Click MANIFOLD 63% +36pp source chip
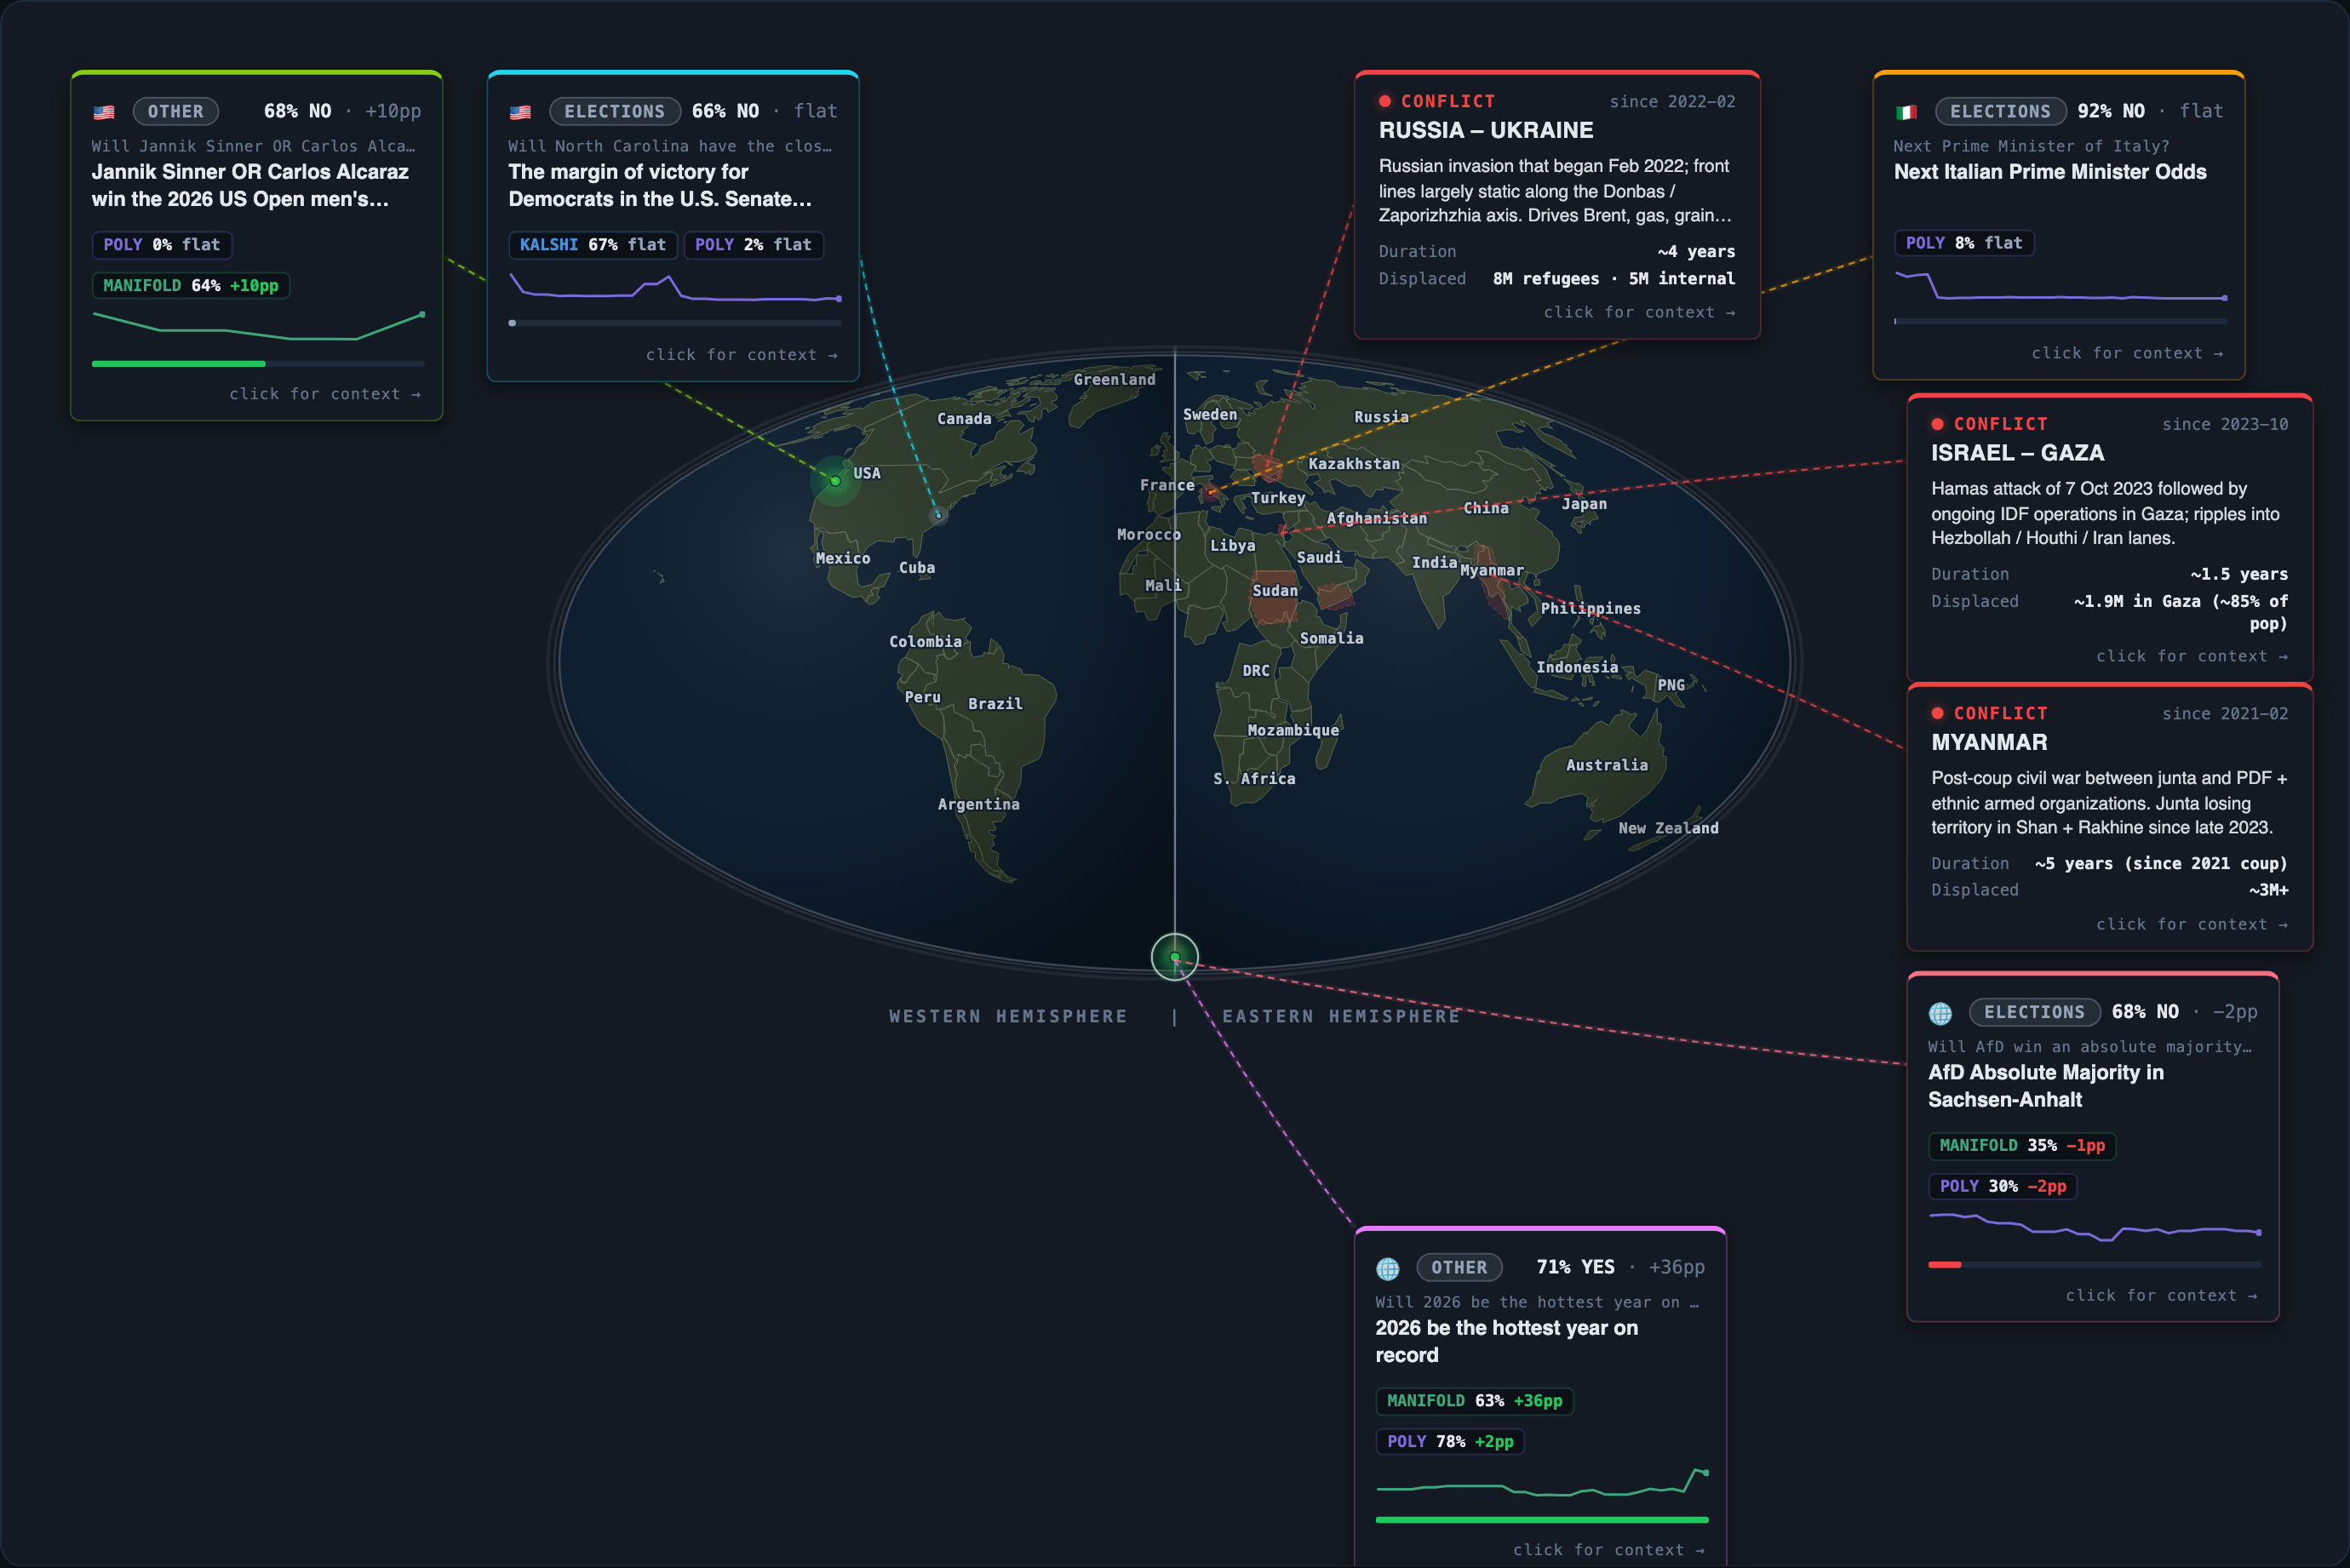 1475,1401
